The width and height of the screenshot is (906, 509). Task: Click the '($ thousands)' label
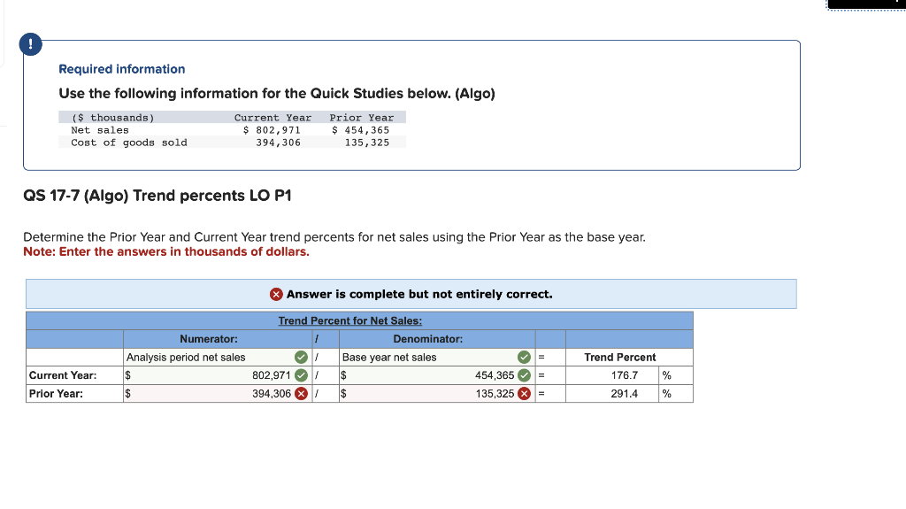coord(112,118)
